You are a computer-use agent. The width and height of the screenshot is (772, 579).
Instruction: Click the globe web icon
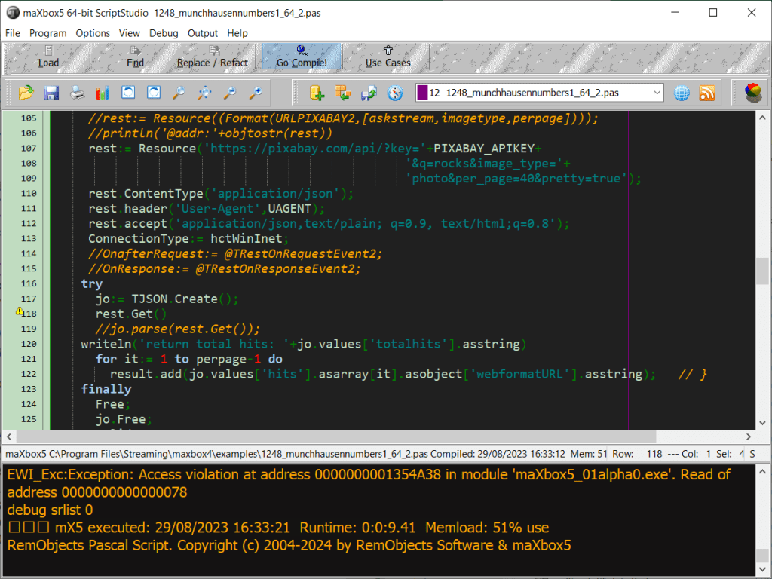coord(682,93)
